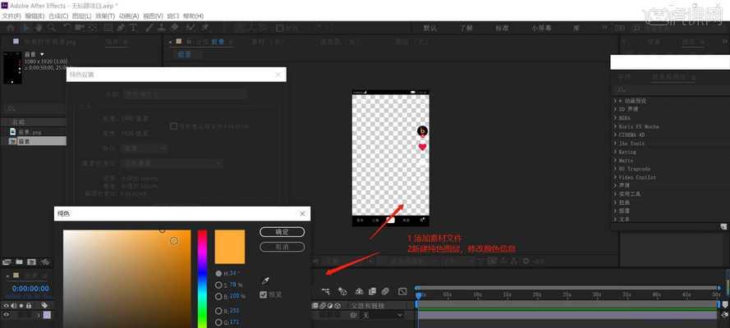Screen dimensions: 730x328
Task: Click the new composition icon in project panel
Action: (x=30, y=262)
